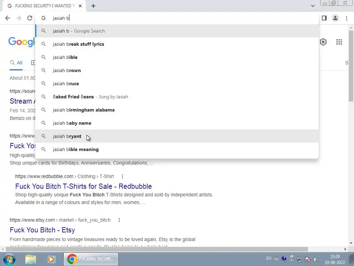This screenshot has height=266, width=354.
Task: Launch the media player taskbar icon
Action: (x=51, y=259)
